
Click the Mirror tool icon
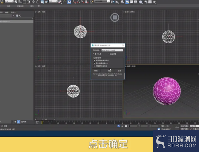click(x=113, y=2)
